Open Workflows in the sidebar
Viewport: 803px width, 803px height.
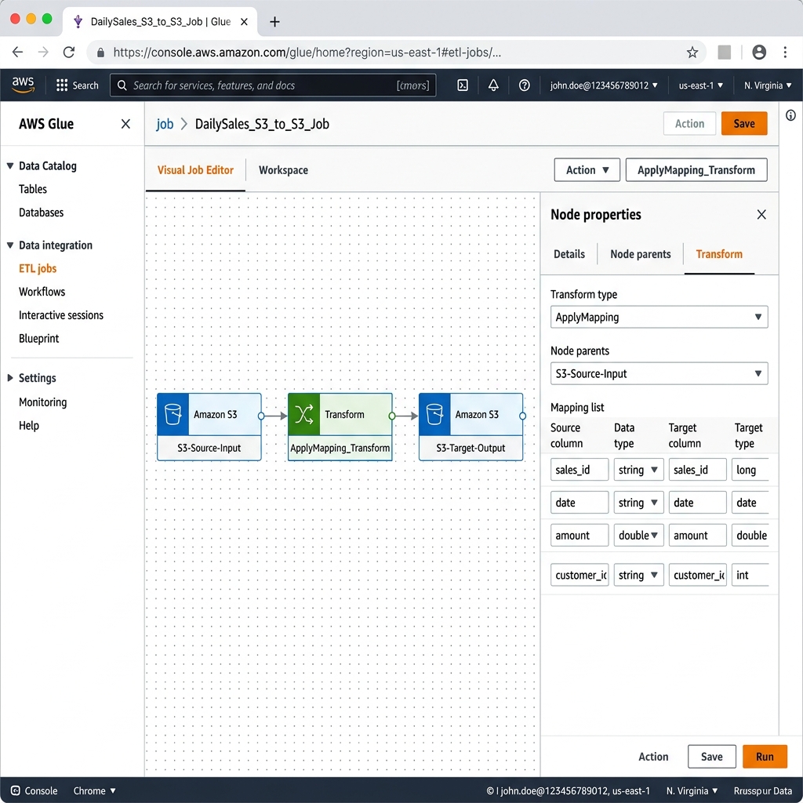[x=42, y=292]
